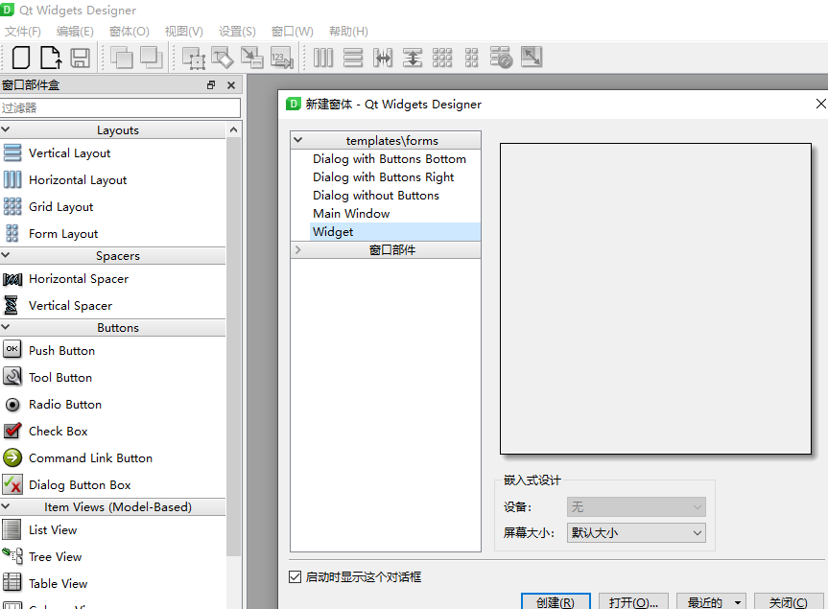Viewport: 828px width, 609px height.
Task: Open the 最近的 dropdown arrow
Action: pyautogui.click(x=738, y=602)
